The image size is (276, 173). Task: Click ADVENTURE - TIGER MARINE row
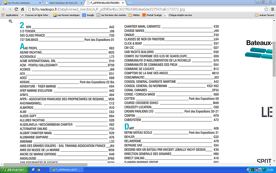tap(67, 86)
